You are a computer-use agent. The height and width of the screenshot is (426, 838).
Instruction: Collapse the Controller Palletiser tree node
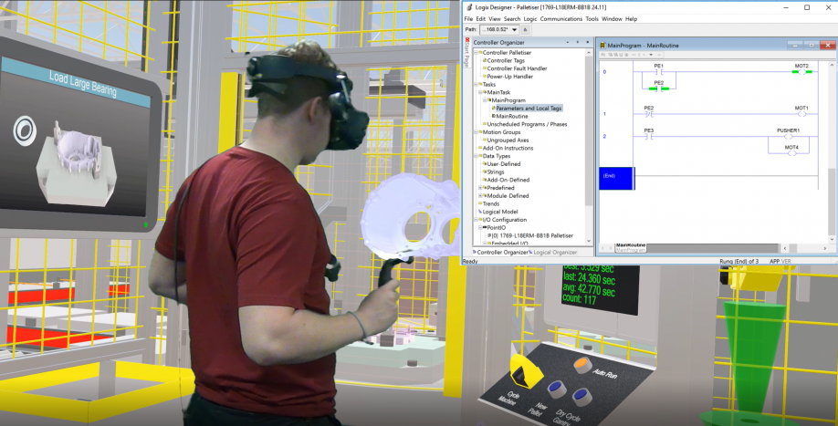[x=476, y=52]
